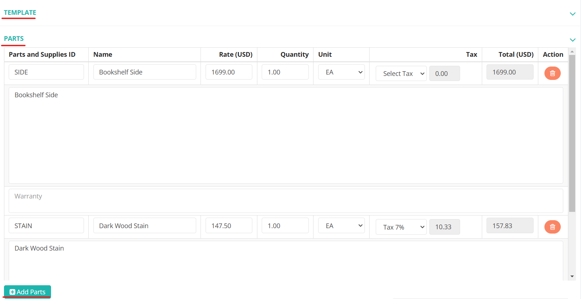
Task: Click the quantity field for Bookshelf Side
Action: [285, 72]
